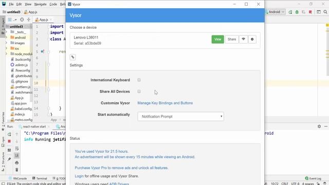The height and width of the screenshot is (185, 329).
Task: Select .buckconfig file in project tree
Action: 21,60
